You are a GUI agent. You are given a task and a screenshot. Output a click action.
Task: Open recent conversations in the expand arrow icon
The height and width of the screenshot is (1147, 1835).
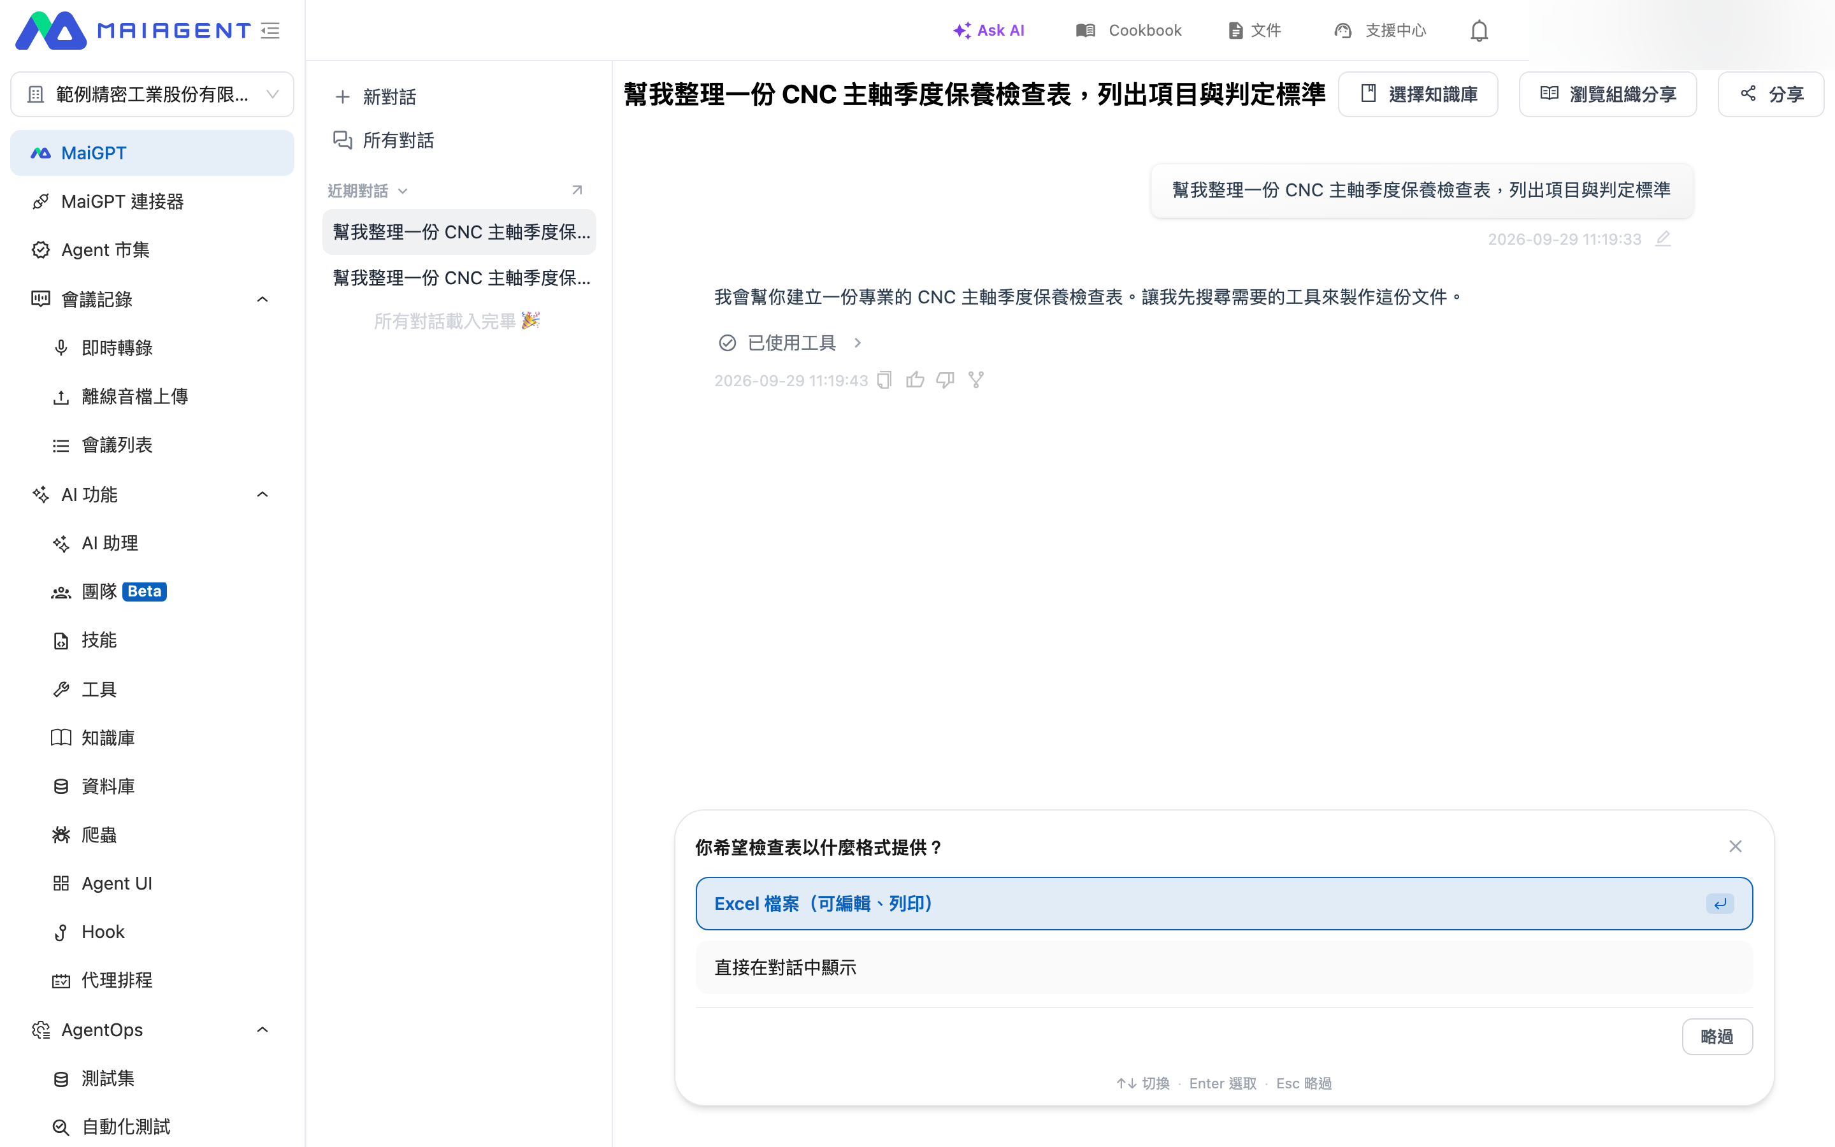[x=577, y=190]
